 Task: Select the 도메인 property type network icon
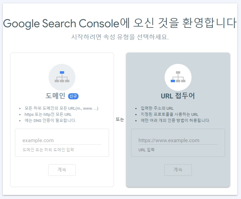62,77
